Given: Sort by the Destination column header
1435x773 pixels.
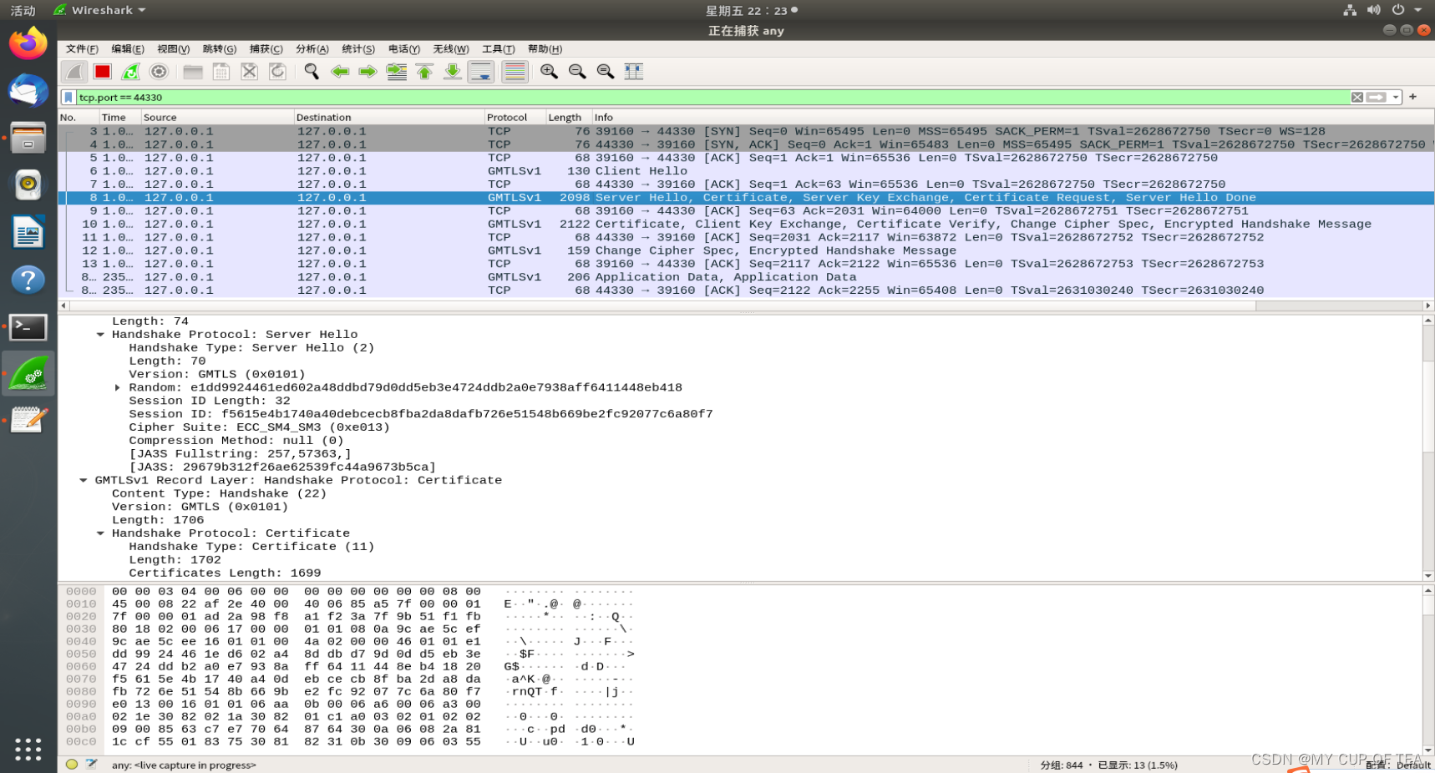Looking at the screenshot, I should point(389,118).
